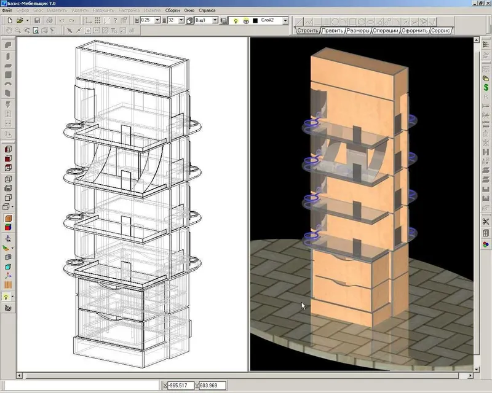Image resolution: width=492 pixels, height=393 pixels.
Task: Click the Open folder icon
Action: coord(20,21)
